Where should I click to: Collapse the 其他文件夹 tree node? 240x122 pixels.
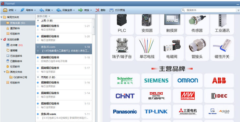(x=5, y=72)
